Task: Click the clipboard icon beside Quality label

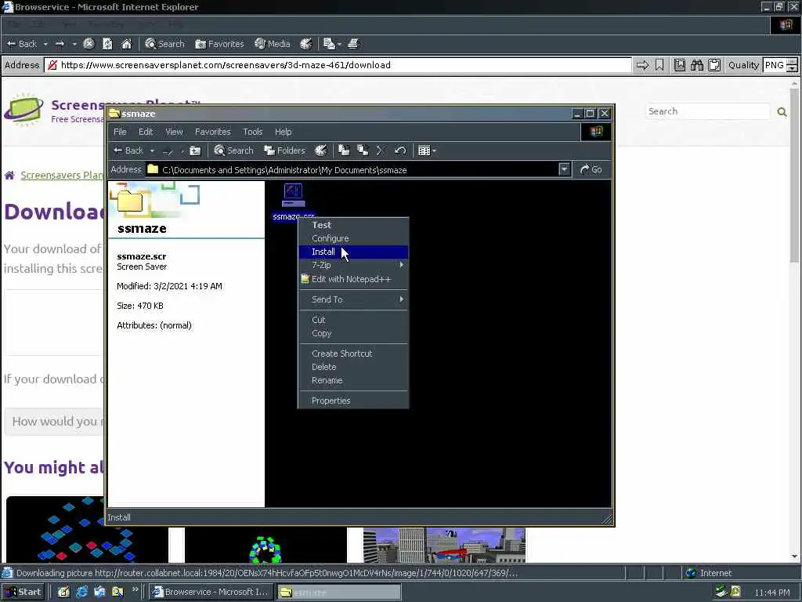Action: 714,65
